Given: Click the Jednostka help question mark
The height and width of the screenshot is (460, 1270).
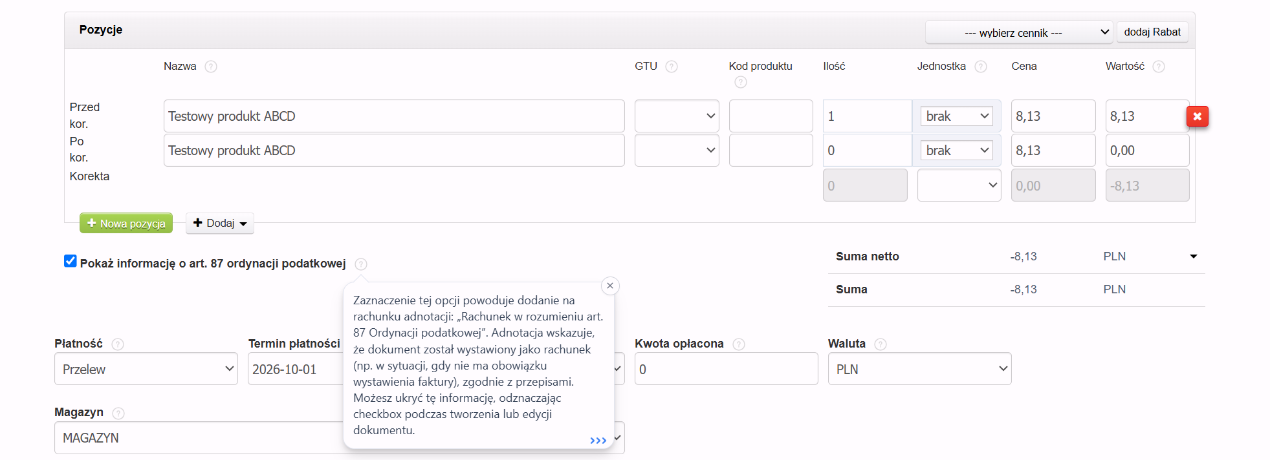Looking at the screenshot, I should point(981,67).
